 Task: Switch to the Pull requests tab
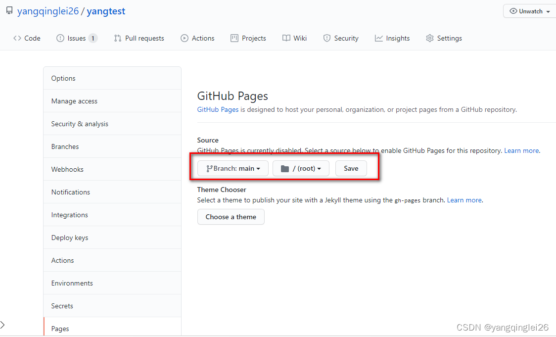click(139, 38)
